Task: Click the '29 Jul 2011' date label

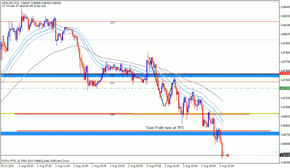Action: pos(7,166)
